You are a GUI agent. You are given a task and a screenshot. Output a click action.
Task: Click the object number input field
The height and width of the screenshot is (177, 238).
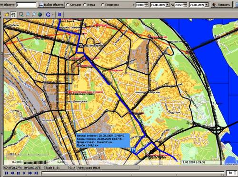(26, 5)
